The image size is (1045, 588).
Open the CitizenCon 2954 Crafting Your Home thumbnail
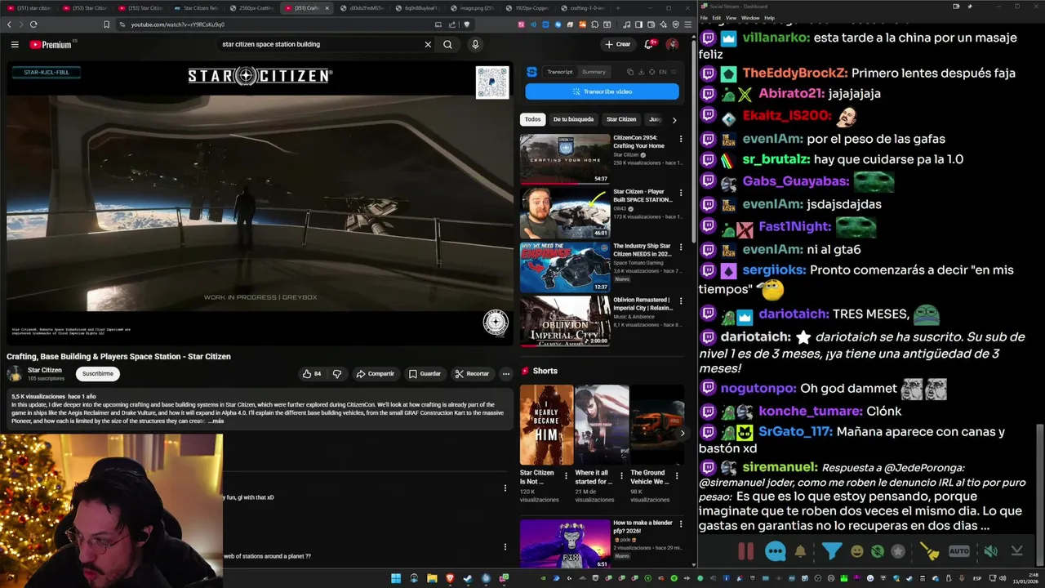coord(565,158)
